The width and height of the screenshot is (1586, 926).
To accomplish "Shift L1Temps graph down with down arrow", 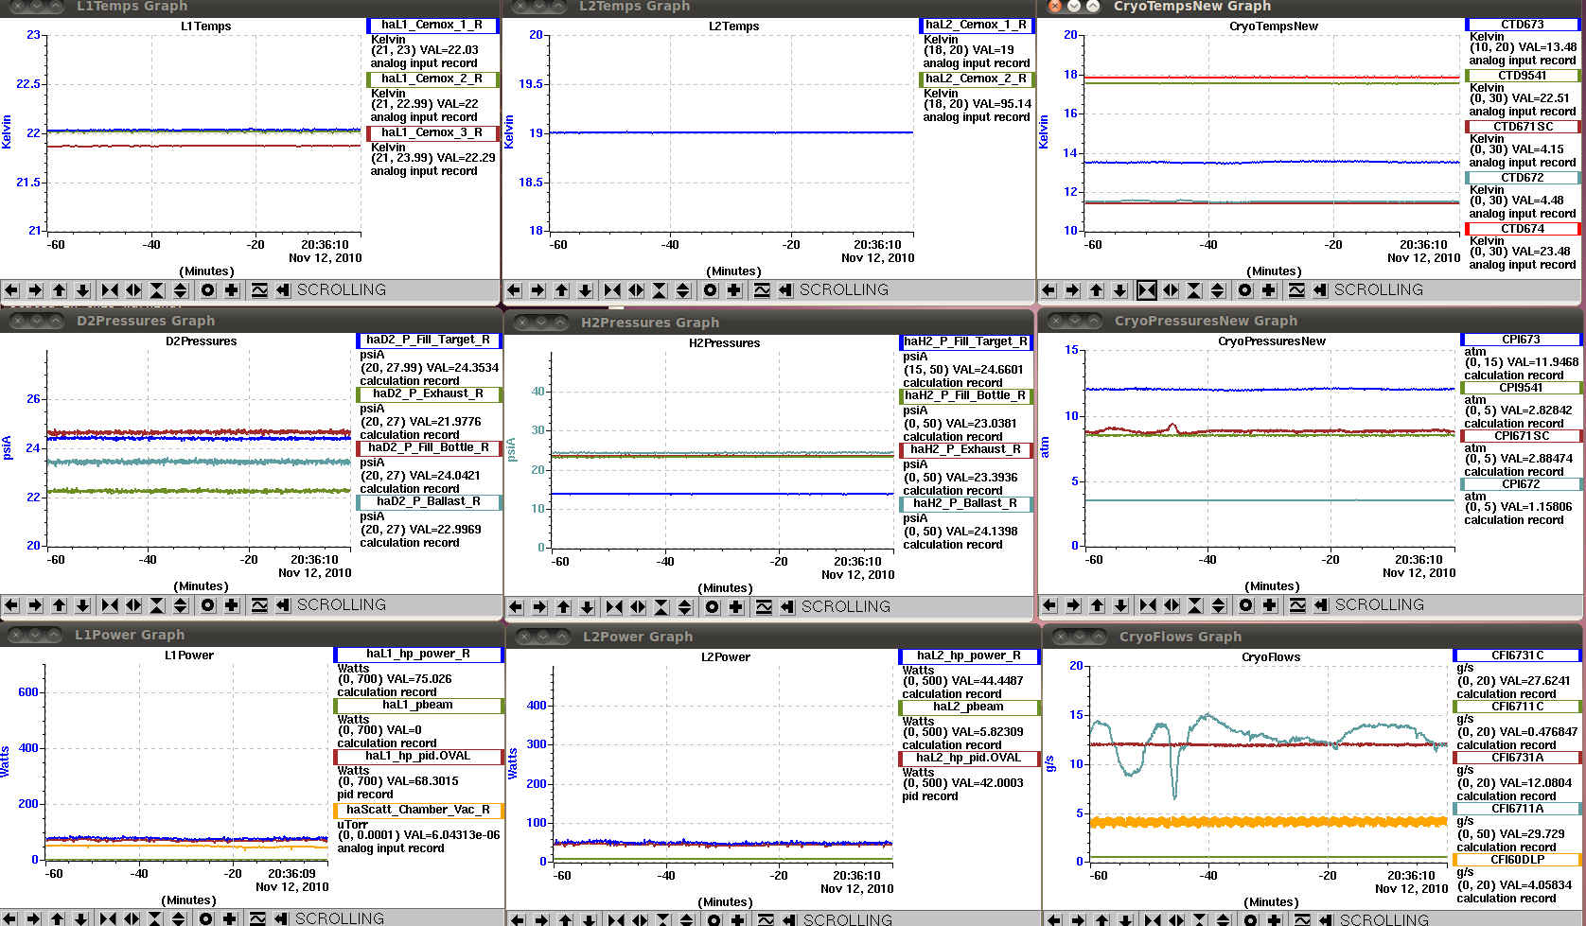I will (83, 290).
